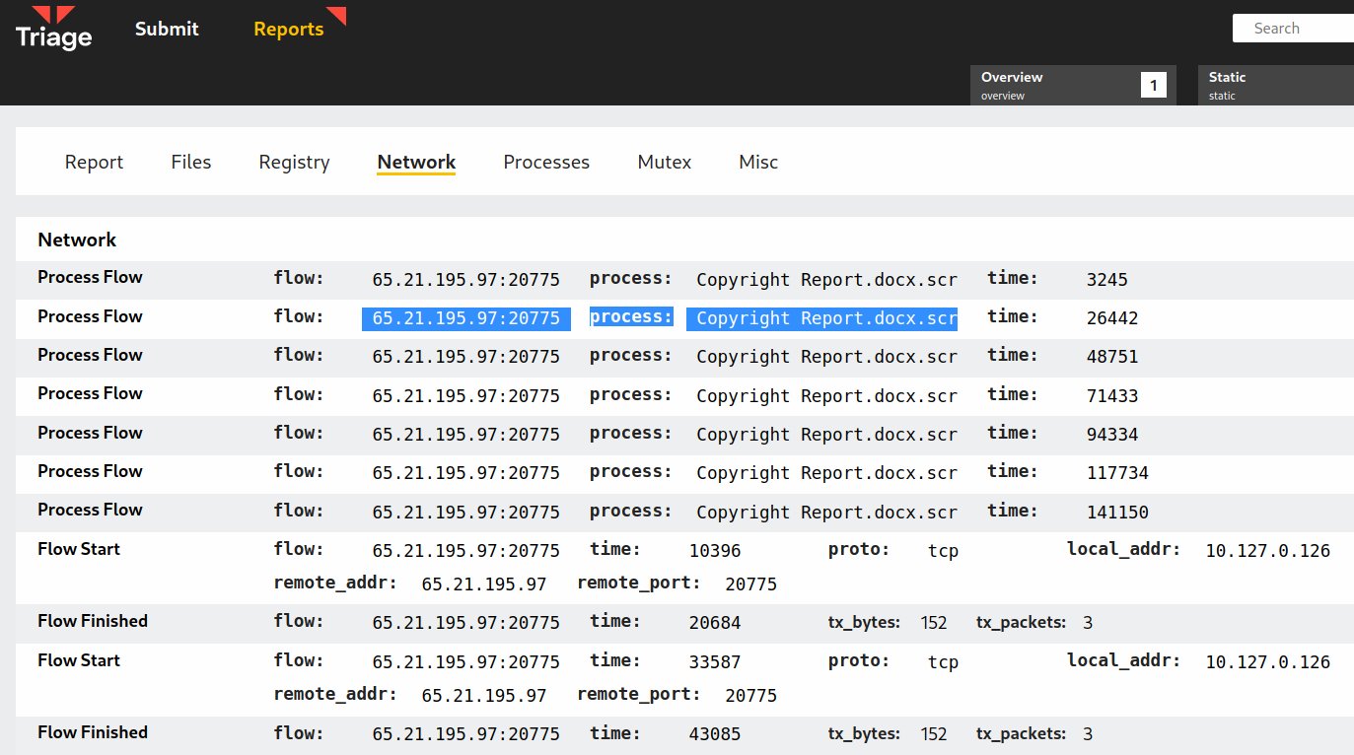Click the highlighted flow address 65.21.195.97:20775

(x=465, y=318)
